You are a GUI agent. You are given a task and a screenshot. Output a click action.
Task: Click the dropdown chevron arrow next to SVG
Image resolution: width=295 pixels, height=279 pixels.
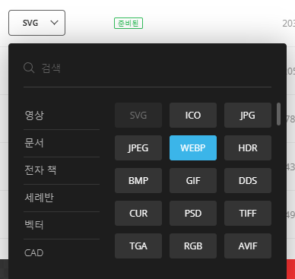pyautogui.click(x=54, y=23)
